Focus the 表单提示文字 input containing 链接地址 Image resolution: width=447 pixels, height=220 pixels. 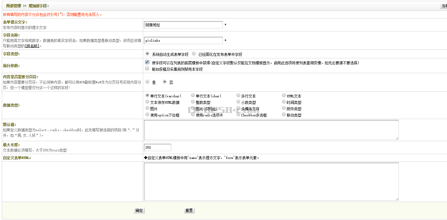pyautogui.click(x=183, y=25)
